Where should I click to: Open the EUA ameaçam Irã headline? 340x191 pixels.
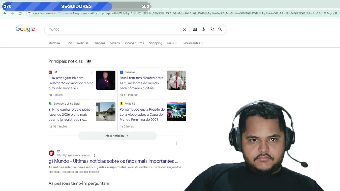71,83
